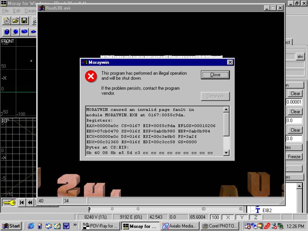The image size is (308, 231).
Task: Select the blue Cube primitive tool
Action: (7, 32)
